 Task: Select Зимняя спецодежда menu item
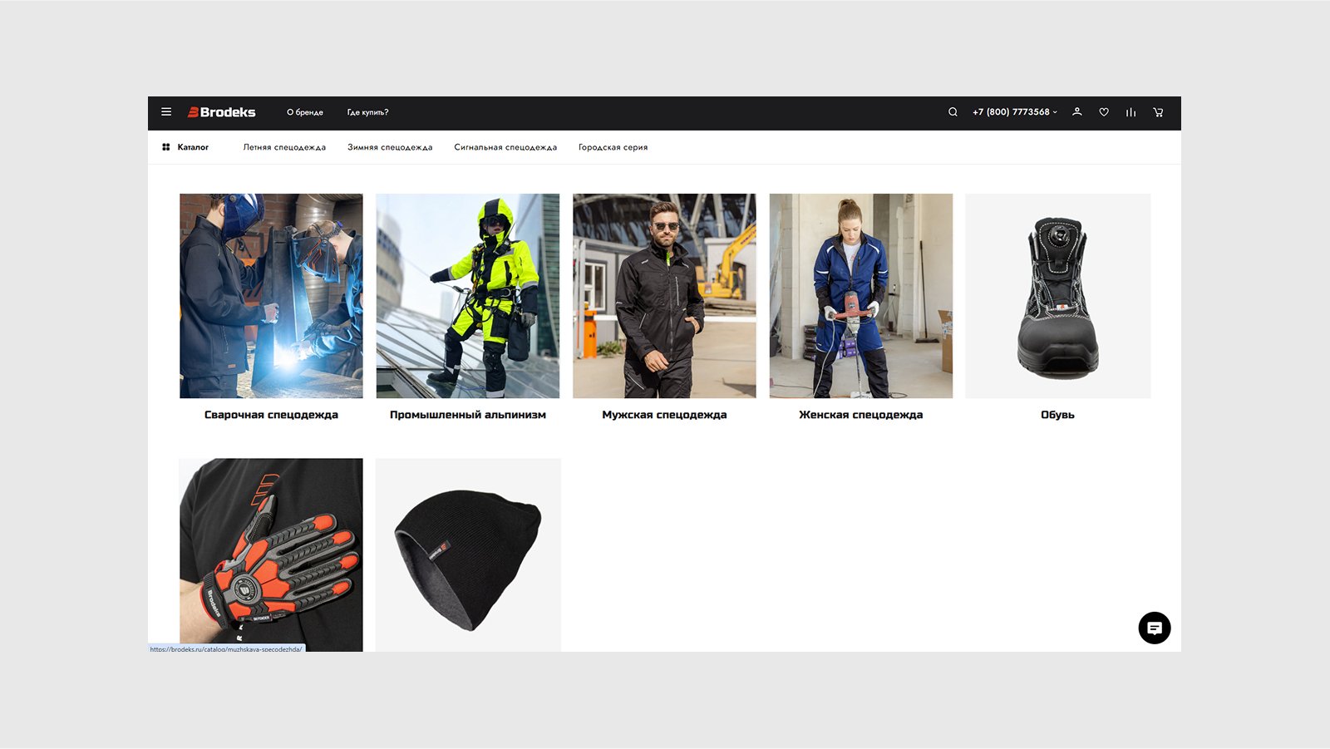pyautogui.click(x=390, y=147)
